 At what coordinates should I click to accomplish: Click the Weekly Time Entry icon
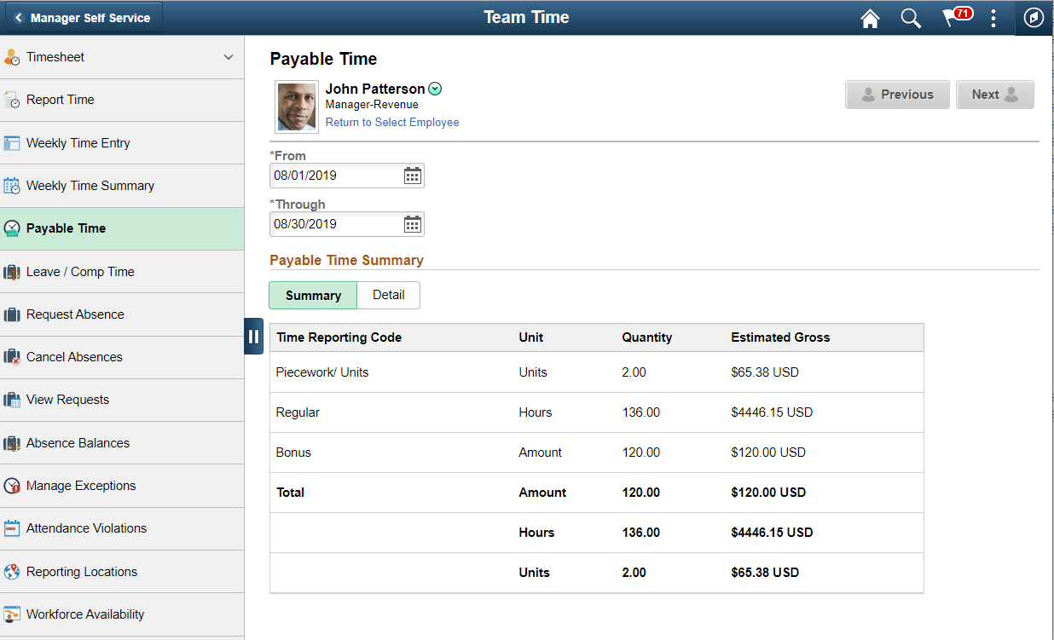click(11, 143)
